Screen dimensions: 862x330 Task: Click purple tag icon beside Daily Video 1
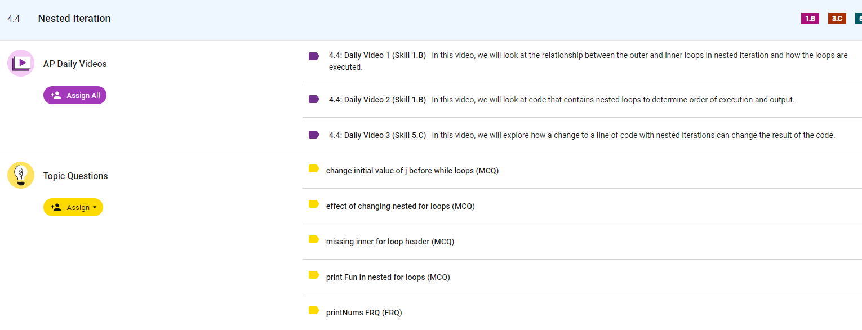314,56
